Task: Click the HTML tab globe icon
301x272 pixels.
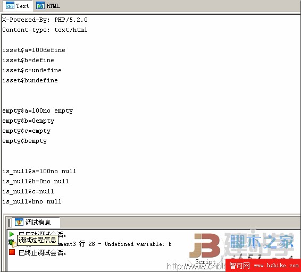Action: [x=40, y=6]
